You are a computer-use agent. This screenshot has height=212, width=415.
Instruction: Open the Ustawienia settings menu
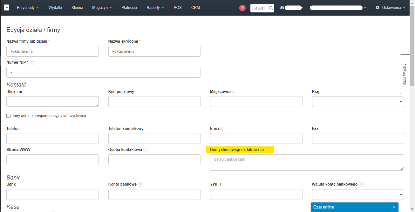[x=390, y=8]
